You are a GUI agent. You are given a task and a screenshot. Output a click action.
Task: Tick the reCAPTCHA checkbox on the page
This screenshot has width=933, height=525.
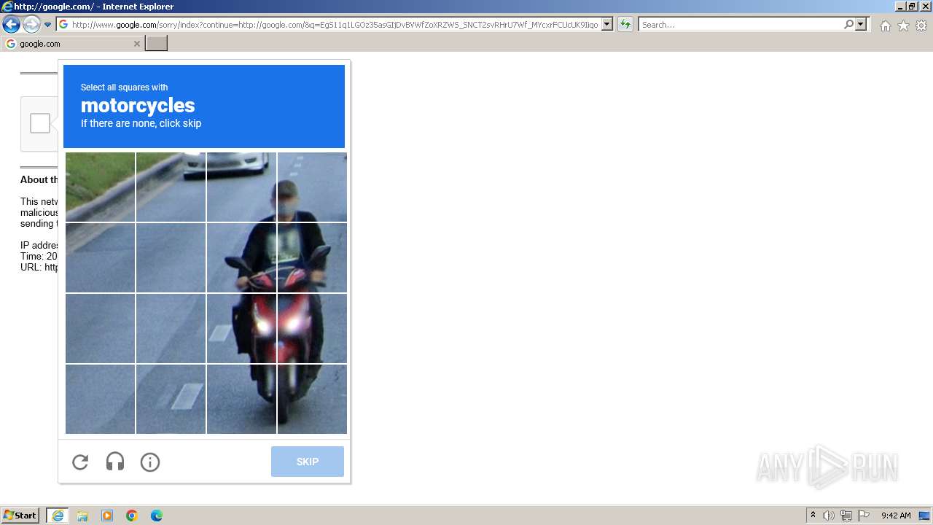[x=40, y=123]
